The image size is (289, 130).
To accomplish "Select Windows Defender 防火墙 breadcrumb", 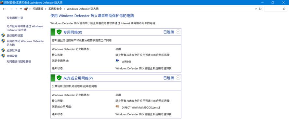I will [x=83, y=9].
